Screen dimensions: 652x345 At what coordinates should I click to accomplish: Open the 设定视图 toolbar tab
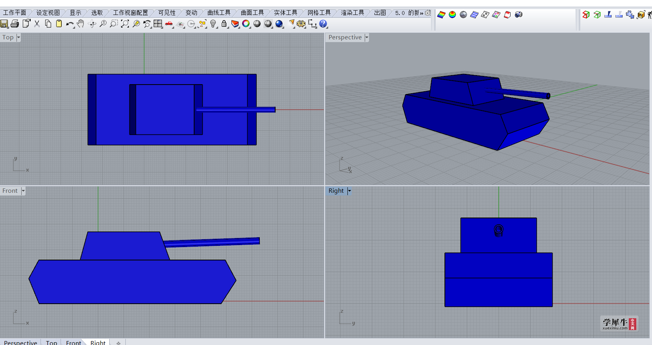point(48,13)
